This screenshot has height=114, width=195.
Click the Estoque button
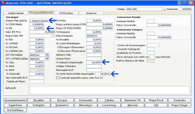point(62,100)
